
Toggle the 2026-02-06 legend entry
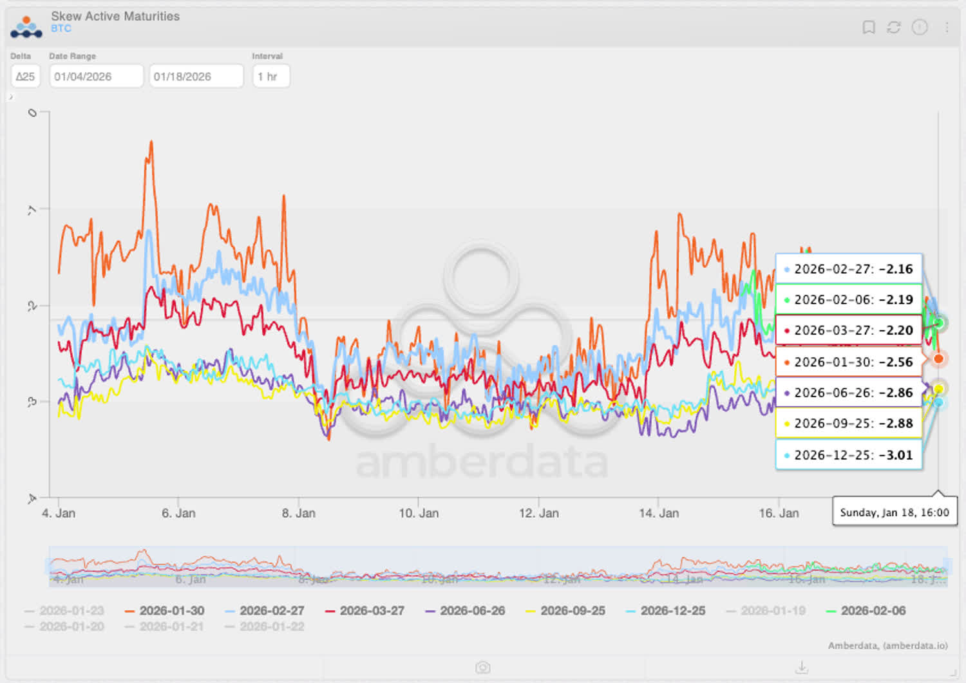tap(866, 611)
